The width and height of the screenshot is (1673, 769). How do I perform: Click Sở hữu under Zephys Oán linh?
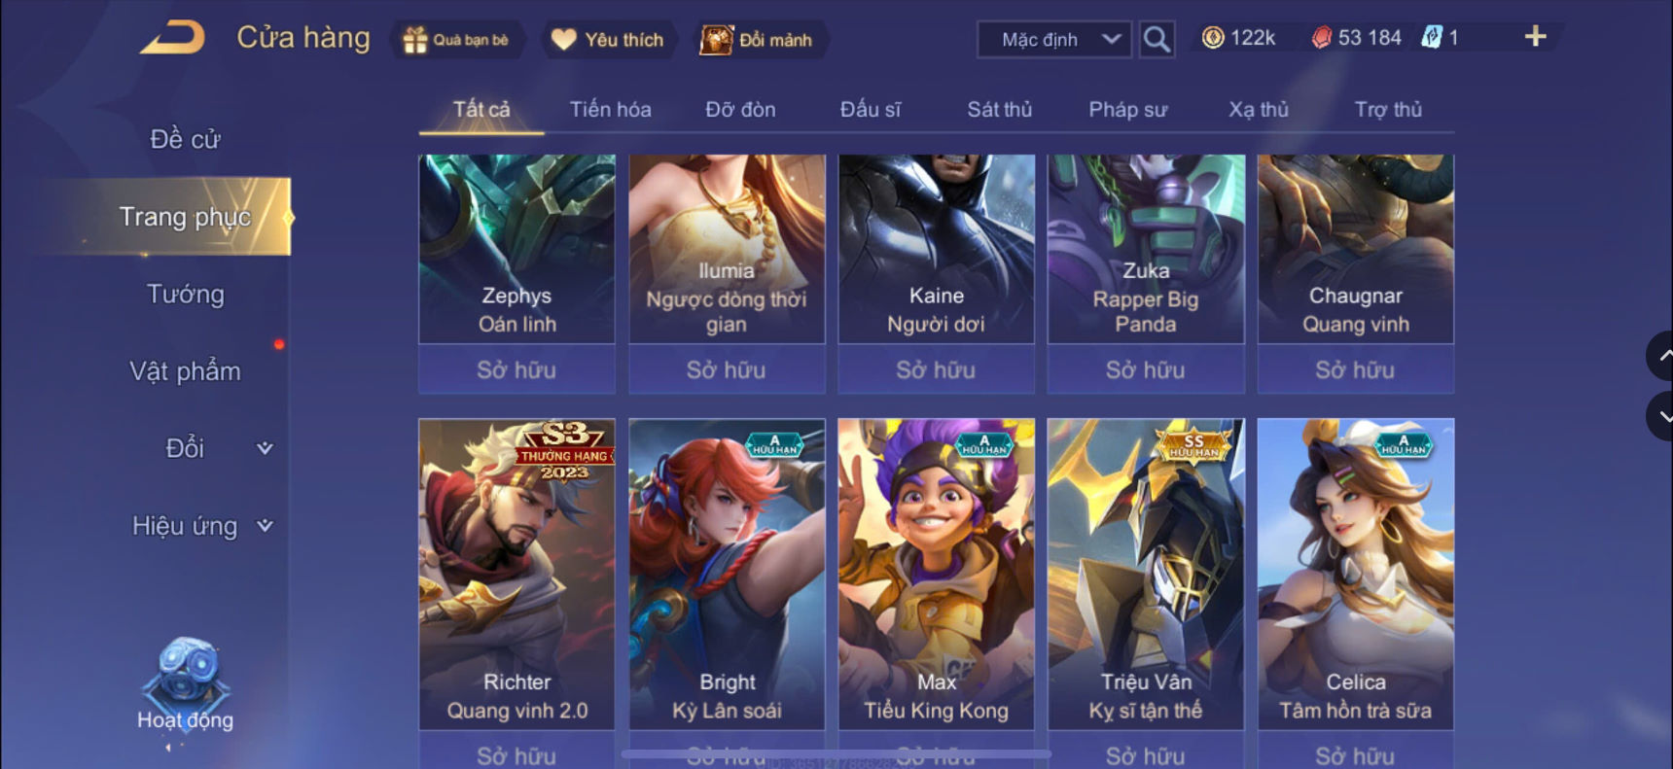[516, 369]
